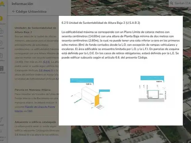
Task: Open the 3D building volume diagram
Action: 90,94
